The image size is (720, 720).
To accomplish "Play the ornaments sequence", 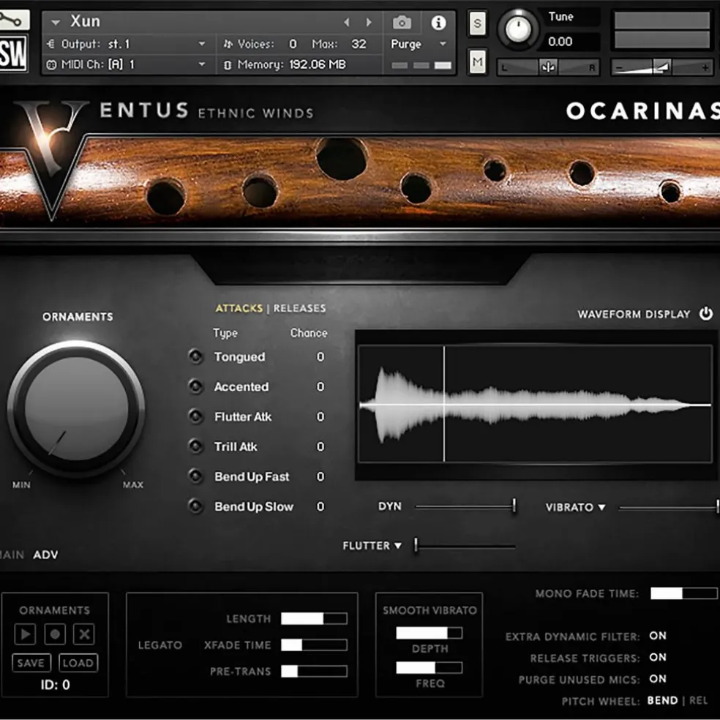I will (x=25, y=634).
